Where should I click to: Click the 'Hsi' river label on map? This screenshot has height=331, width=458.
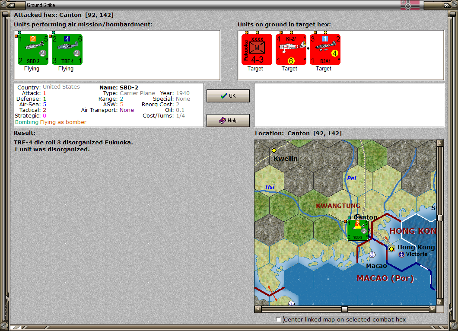click(x=270, y=187)
